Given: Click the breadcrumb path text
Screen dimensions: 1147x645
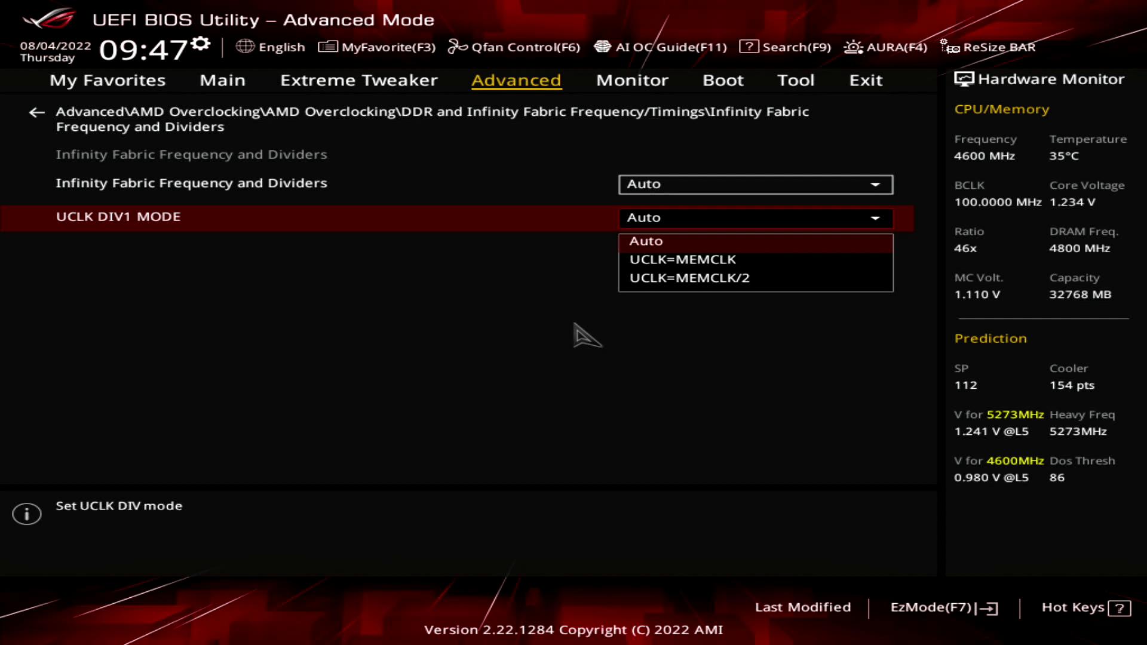Looking at the screenshot, I should 433,119.
